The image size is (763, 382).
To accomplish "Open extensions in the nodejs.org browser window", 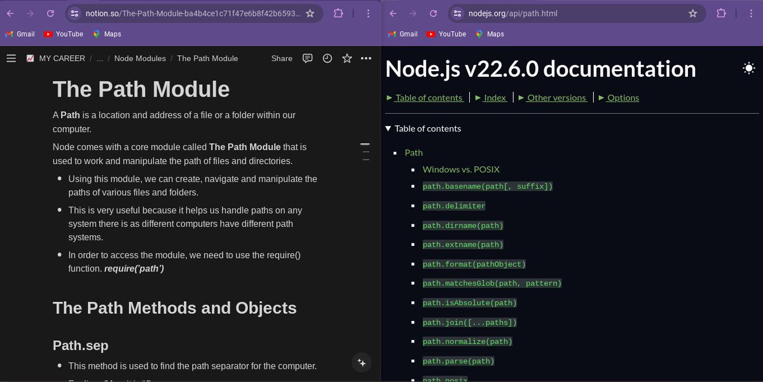I will 721,13.
